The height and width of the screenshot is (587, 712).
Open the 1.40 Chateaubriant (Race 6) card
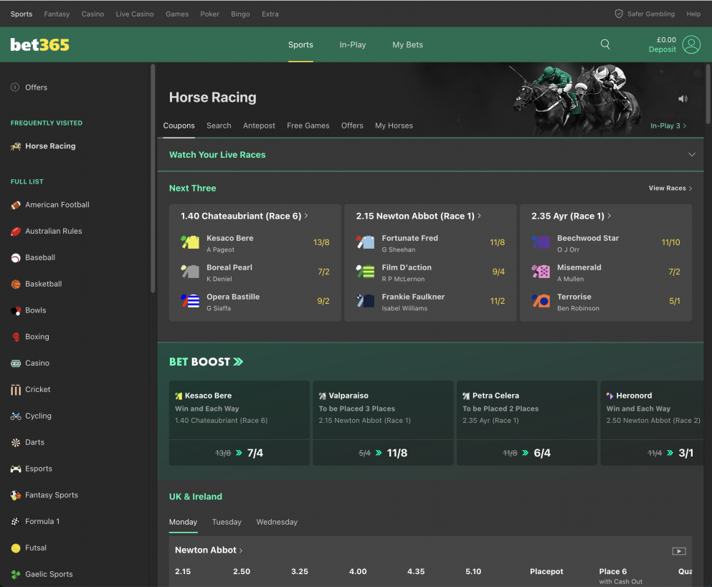pos(244,216)
